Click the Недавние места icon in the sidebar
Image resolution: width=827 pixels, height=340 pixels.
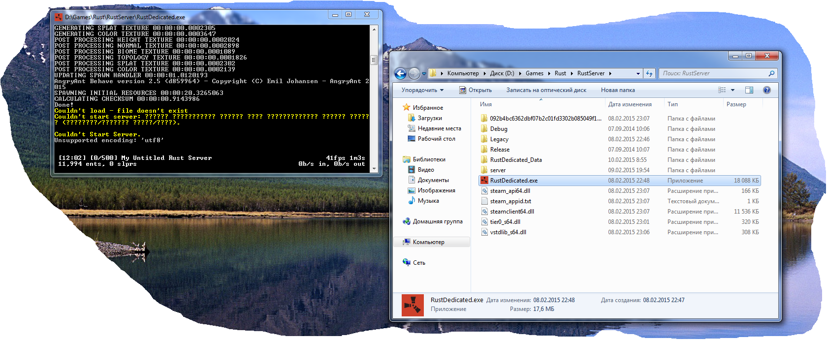click(x=412, y=128)
